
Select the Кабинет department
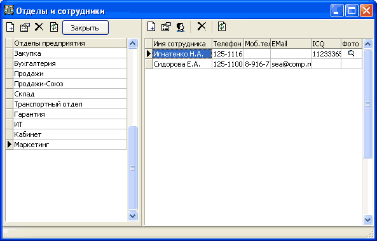[70, 134]
